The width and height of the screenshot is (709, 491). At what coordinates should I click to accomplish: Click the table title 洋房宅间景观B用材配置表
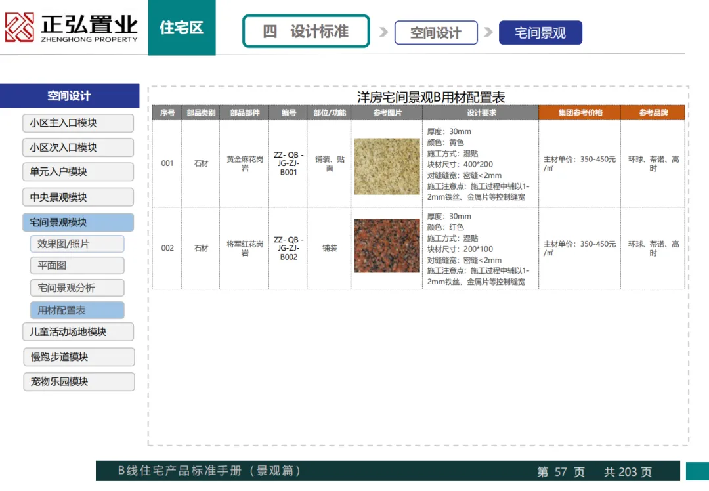pos(431,96)
